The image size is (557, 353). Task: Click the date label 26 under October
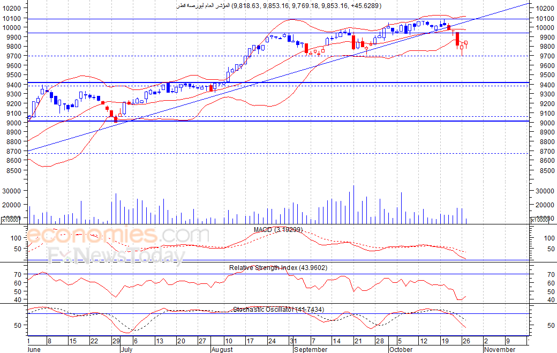click(466, 341)
